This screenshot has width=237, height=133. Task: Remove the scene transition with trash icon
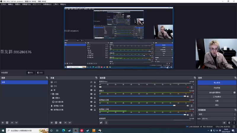pos(229,123)
